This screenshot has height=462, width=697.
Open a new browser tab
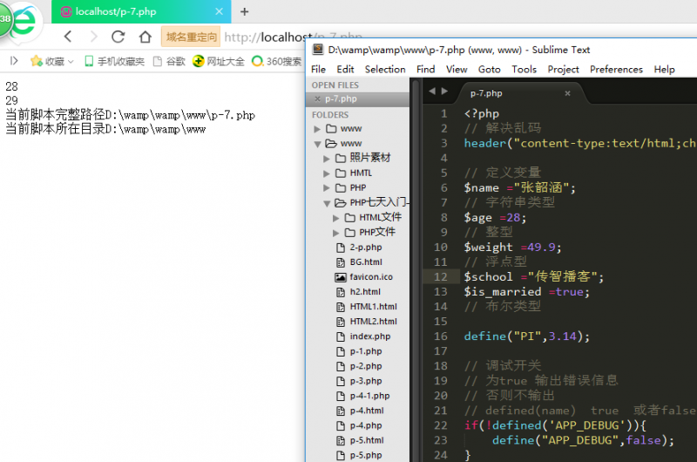(x=244, y=11)
